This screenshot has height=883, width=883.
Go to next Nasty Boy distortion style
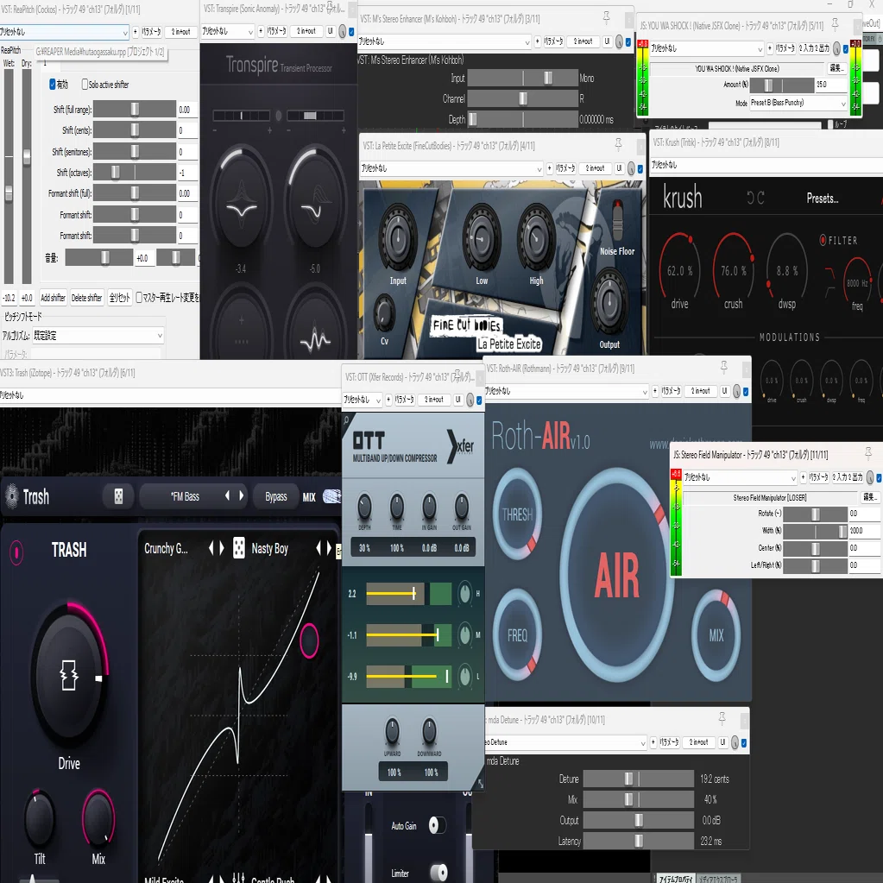[328, 548]
